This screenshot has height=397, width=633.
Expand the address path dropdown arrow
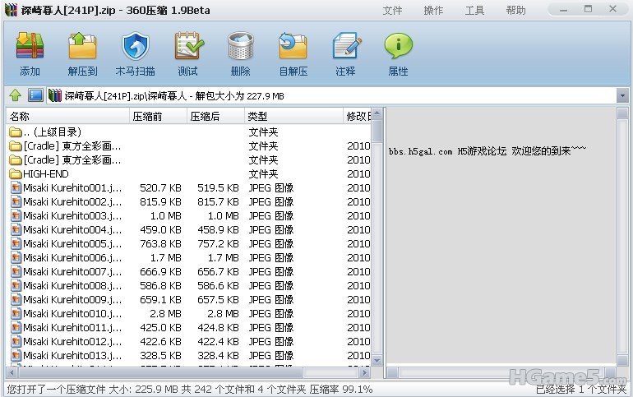[x=622, y=96]
